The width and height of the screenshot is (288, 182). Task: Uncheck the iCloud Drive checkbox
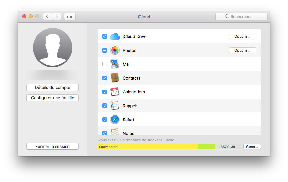pos(105,36)
